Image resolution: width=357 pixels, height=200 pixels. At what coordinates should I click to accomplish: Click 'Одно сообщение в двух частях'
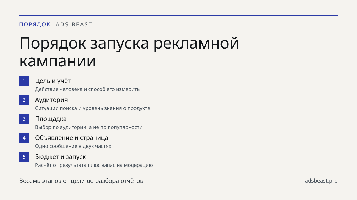(x=73, y=146)
